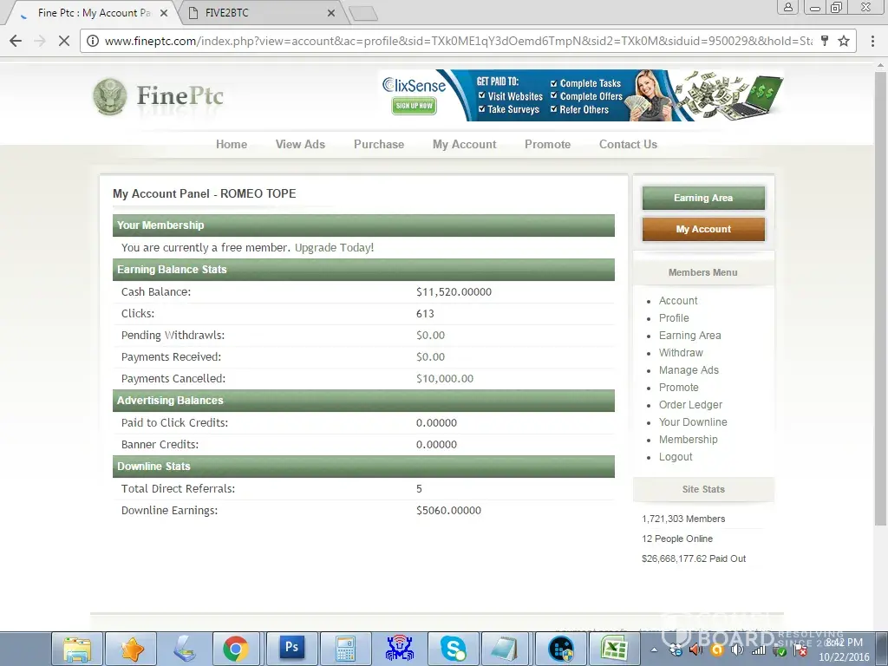Go back to the previous page
The image size is (888, 666).
click(x=16, y=41)
